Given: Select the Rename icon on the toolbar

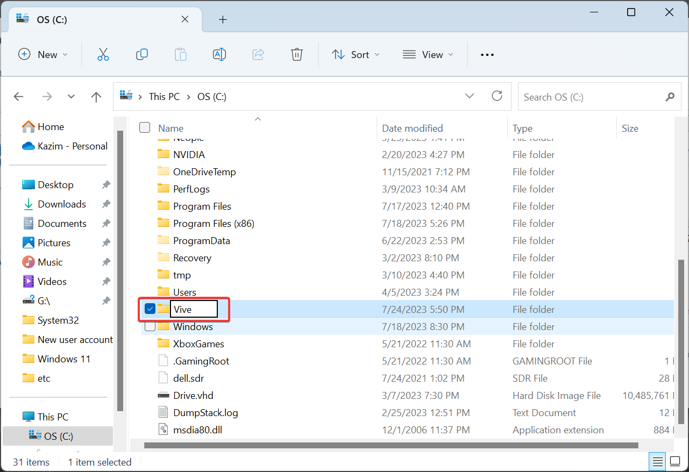Looking at the screenshot, I should (x=219, y=54).
